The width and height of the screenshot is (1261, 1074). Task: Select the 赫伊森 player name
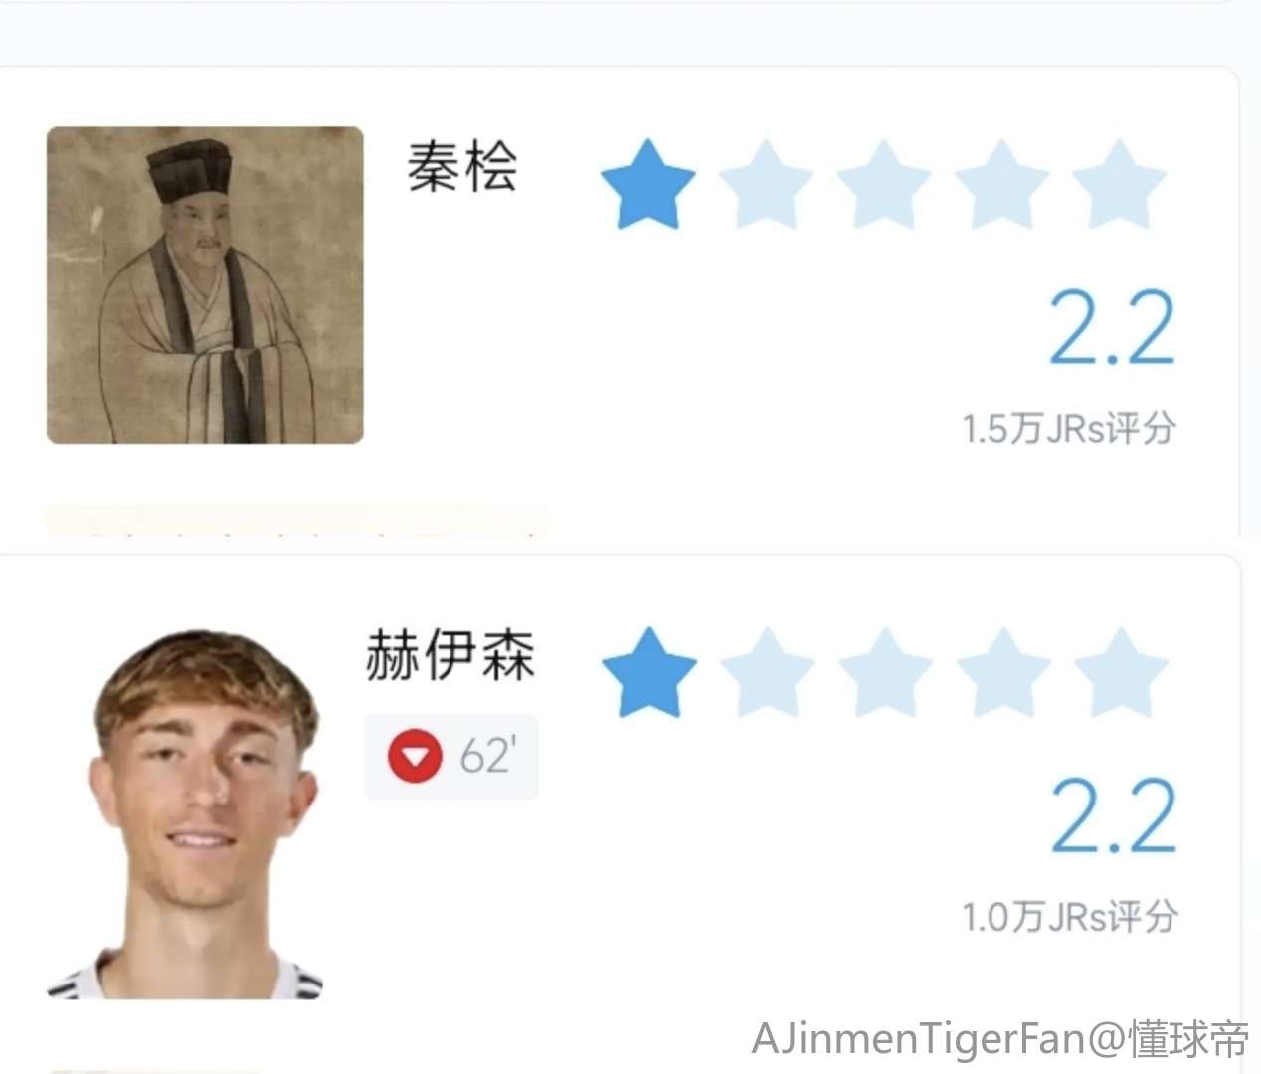[x=450, y=655]
